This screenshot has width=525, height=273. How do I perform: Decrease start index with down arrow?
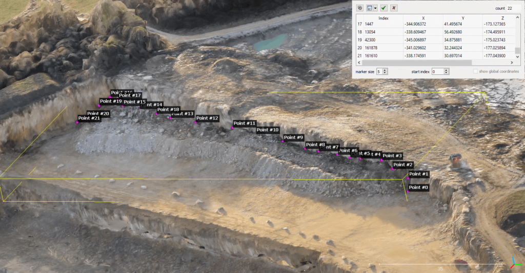(x=447, y=73)
